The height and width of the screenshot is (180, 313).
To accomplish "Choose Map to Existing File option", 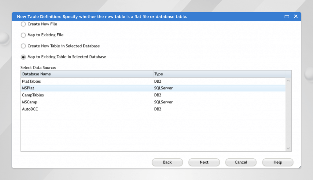I will pyautogui.click(x=23, y=35).
